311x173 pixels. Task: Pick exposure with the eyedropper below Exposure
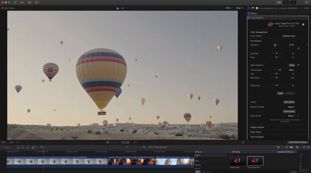point(298,49)
